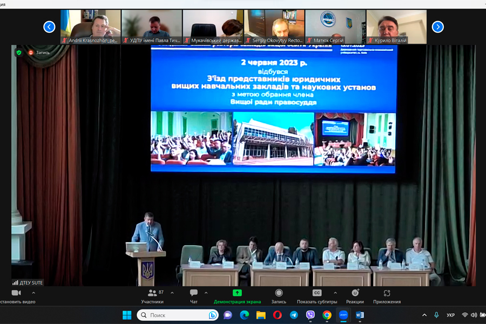Open Viber from taskbar
The image size is (486, 324).
pos(310,315)
